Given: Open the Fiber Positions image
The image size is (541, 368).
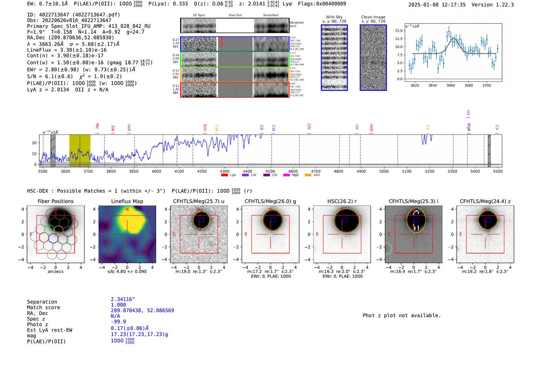Looking at the screenshot, I should click(56, 234).
